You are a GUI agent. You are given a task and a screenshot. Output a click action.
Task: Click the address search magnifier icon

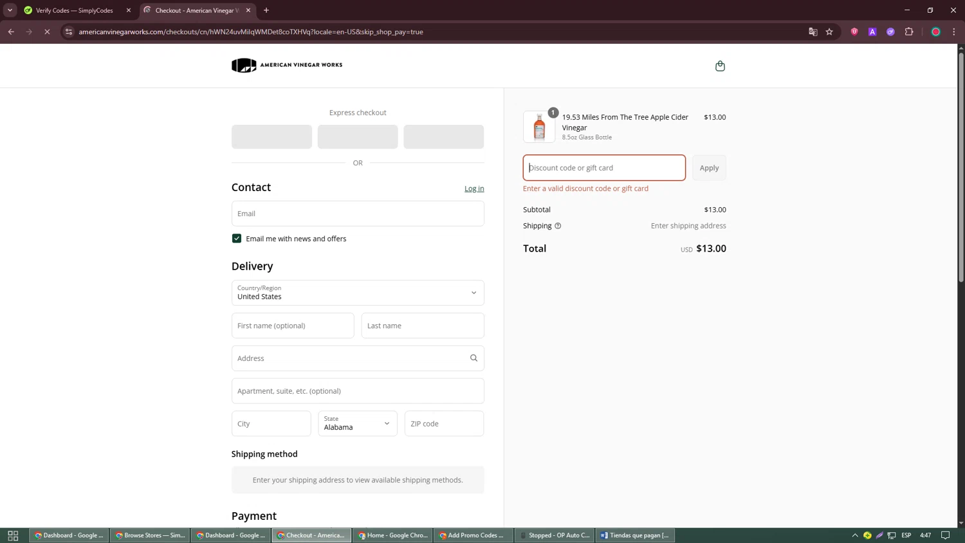coord(473,358)
